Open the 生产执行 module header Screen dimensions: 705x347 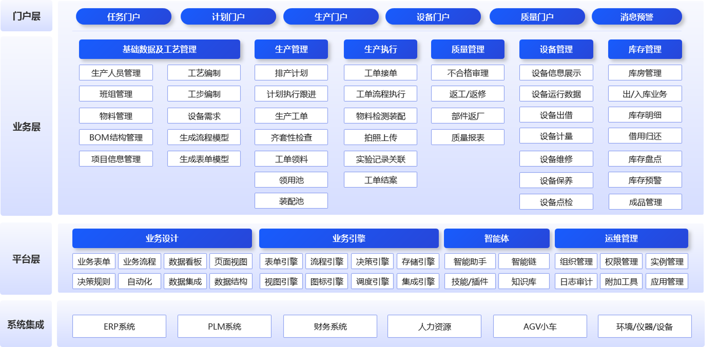[380, 49]
